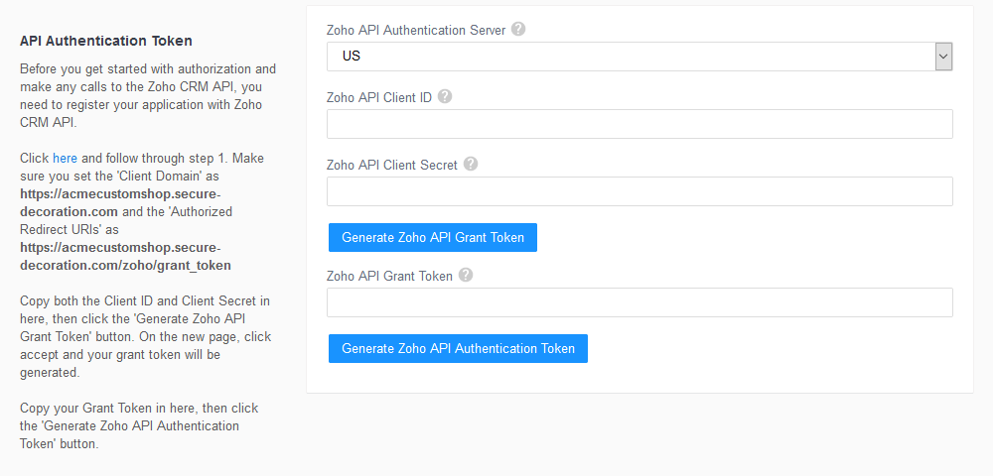This screenshot has width=993, height=476.
Task: Click Generate Zoho API Authentication Token button
Action: click(458, 348)
